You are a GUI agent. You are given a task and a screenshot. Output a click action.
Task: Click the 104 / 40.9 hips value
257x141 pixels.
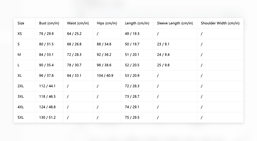(x=105, y=75)
